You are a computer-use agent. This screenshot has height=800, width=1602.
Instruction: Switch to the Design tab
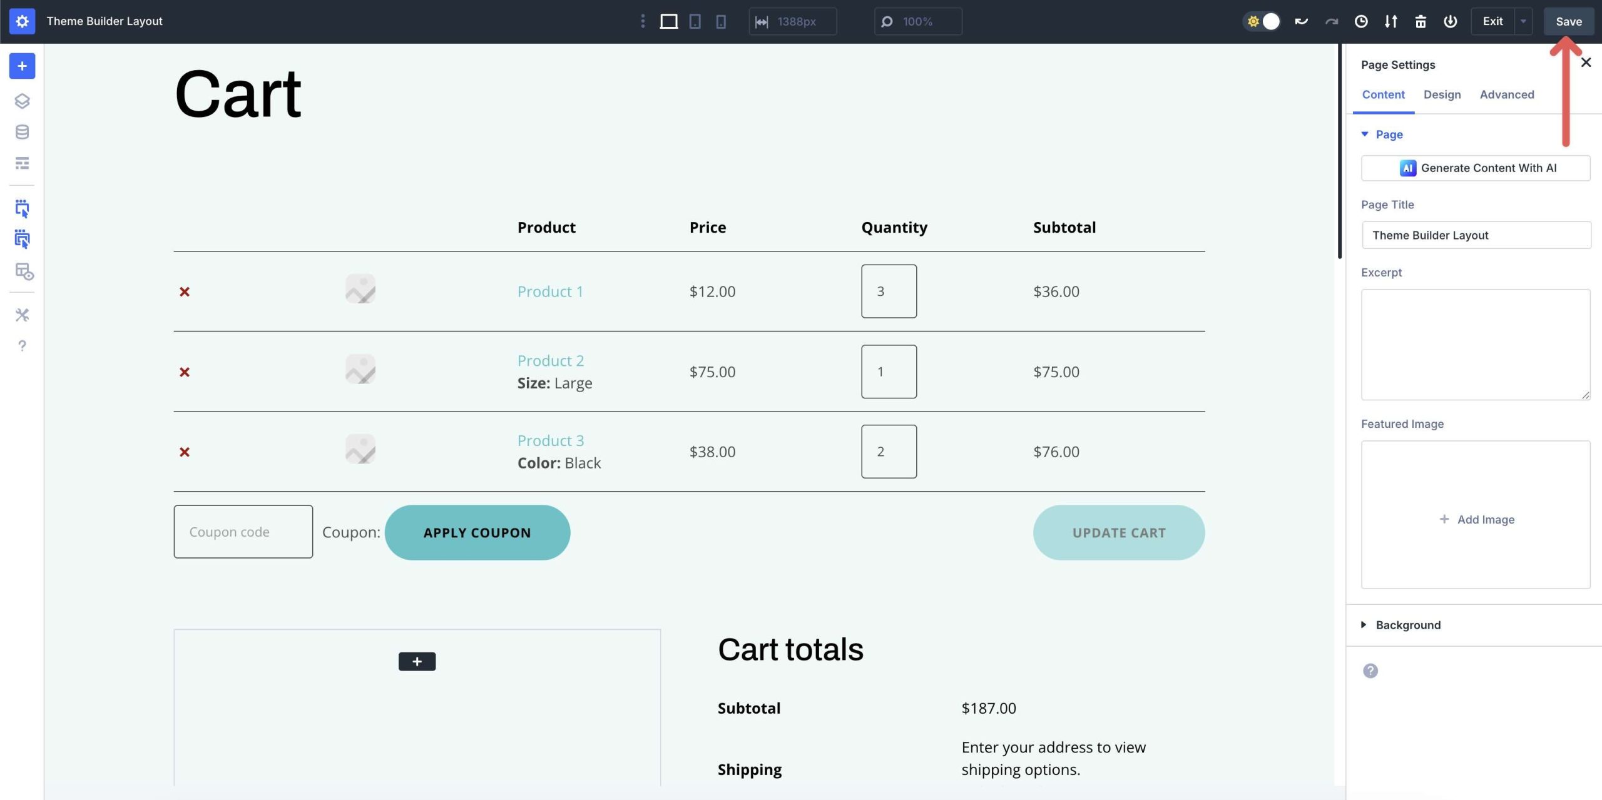click(1442, 94)
